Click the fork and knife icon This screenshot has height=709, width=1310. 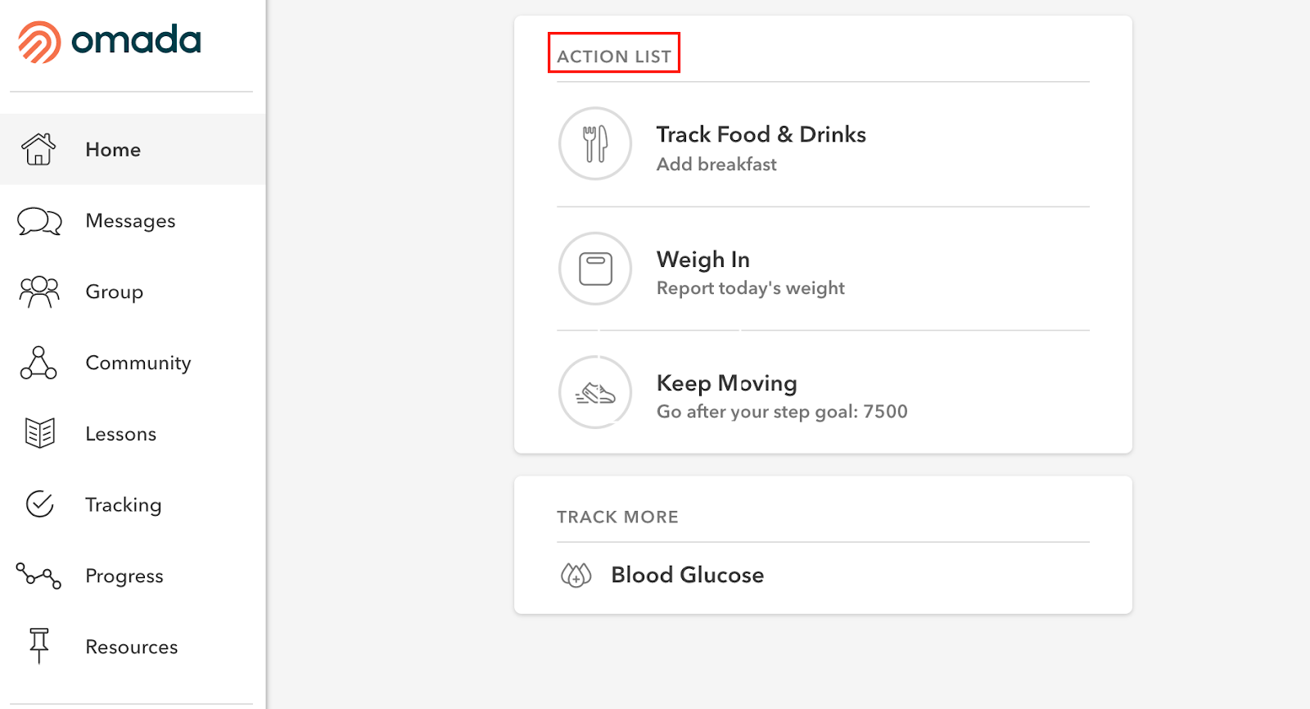click(x=595, y=143)
